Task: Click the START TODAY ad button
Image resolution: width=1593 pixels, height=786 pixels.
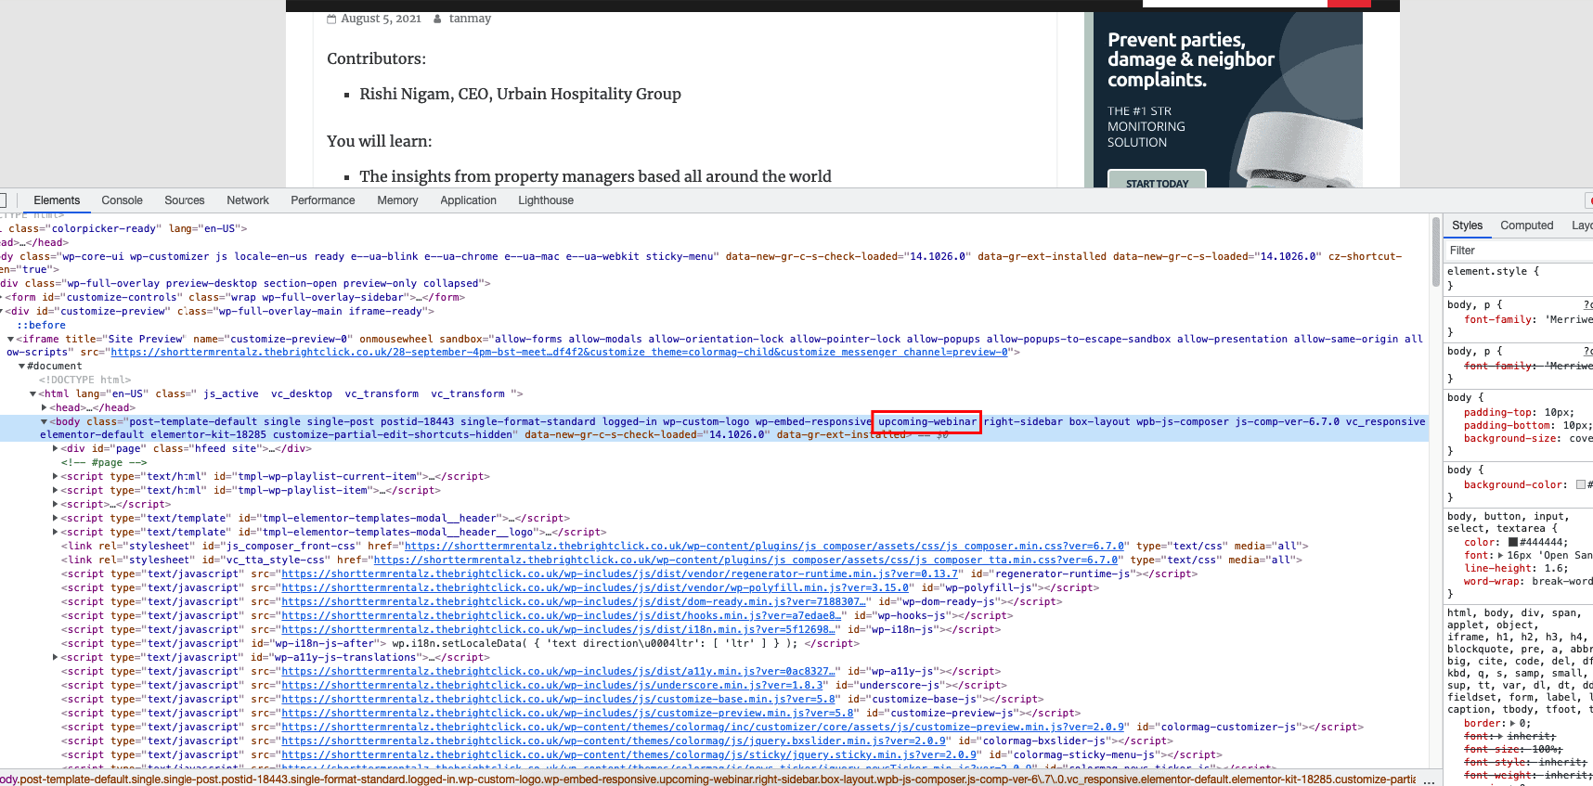Action: click(1157, 180)
